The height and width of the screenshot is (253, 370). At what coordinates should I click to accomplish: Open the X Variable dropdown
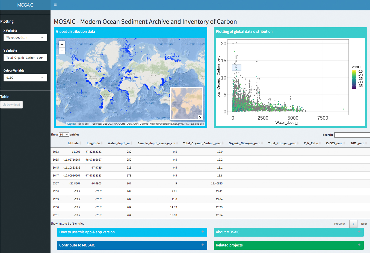point(25,37)
